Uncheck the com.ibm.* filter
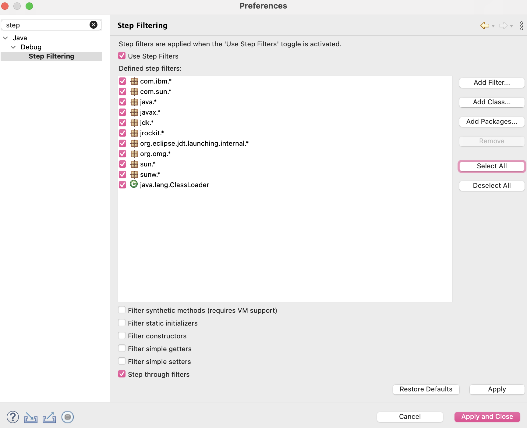Viewport: 527px width, 428px height. click(x=122, y=81)
